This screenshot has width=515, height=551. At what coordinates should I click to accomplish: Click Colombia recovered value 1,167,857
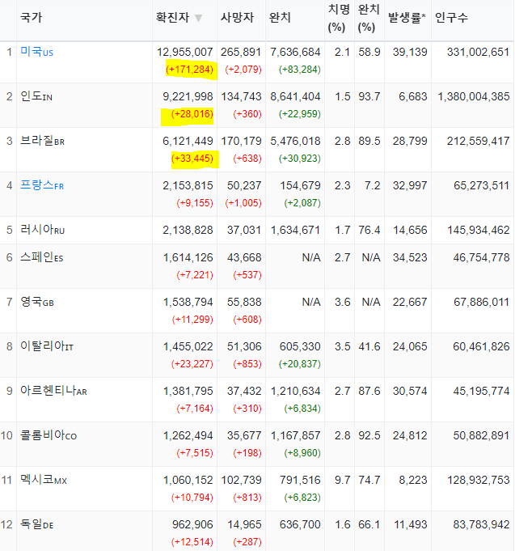pos(295,436)
